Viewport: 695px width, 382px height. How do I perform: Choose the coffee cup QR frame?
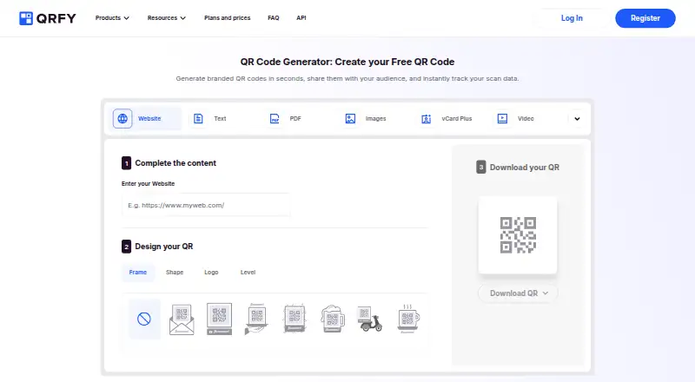[x=407, y=319]
